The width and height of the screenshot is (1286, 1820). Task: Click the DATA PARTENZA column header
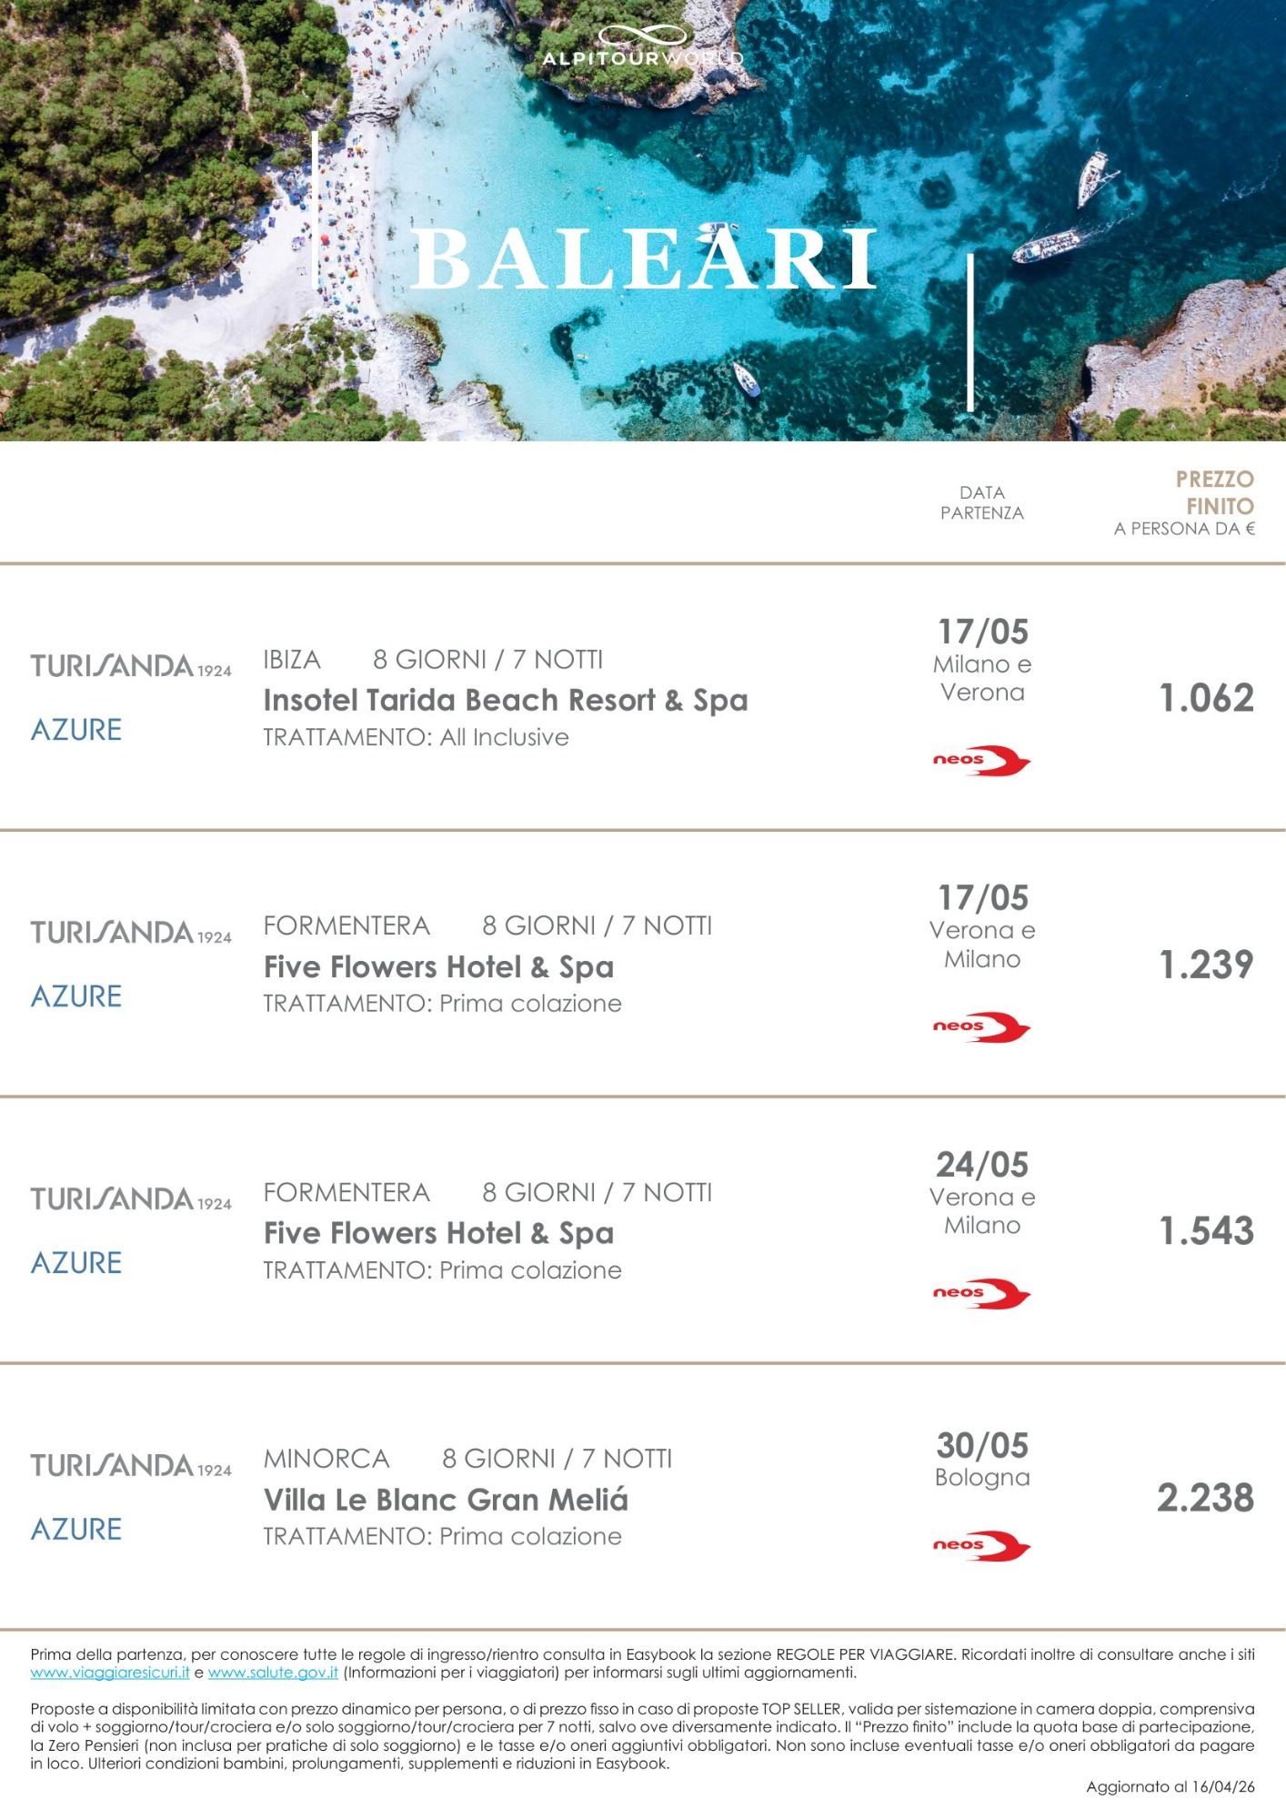tap(981, 502)
